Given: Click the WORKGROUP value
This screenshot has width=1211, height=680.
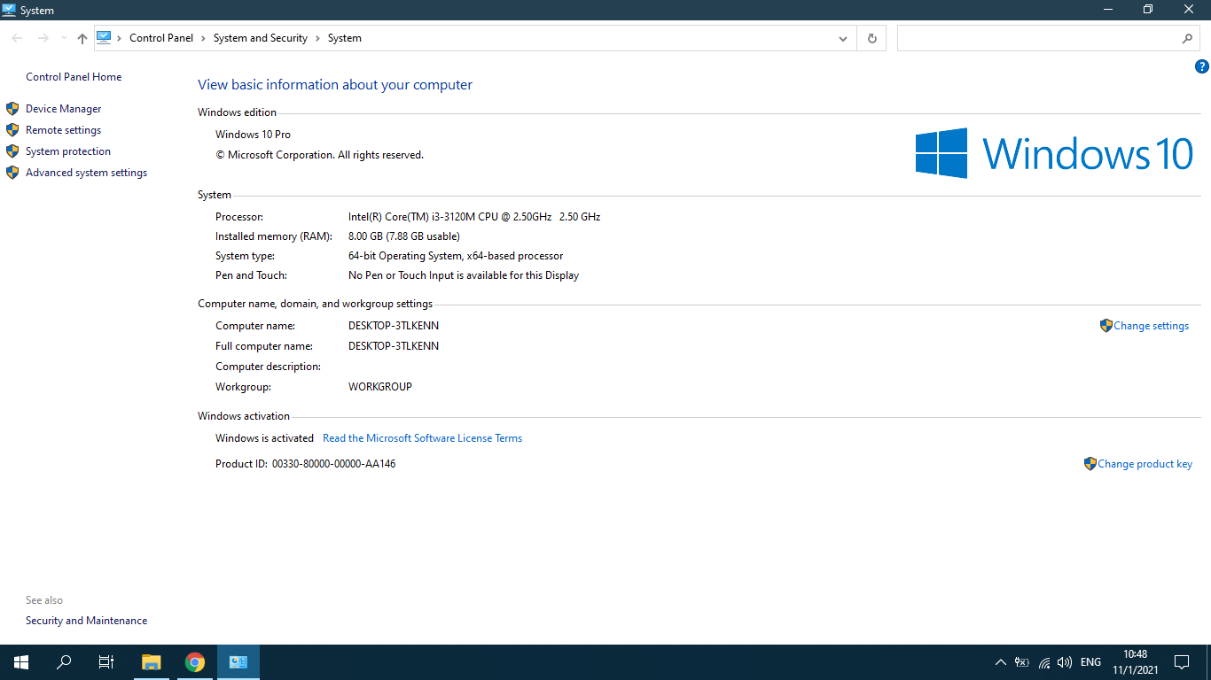Looking at the screenshot, I should [x=380, y=387].
